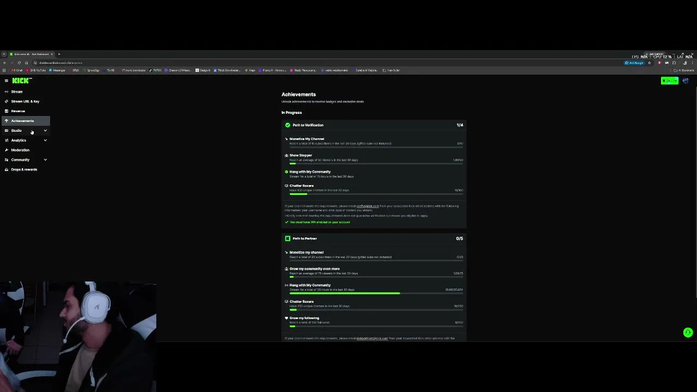Viewport: 697px width, 392px height.
Task: Click the Analytics chart icon
Action: (7, 140)
